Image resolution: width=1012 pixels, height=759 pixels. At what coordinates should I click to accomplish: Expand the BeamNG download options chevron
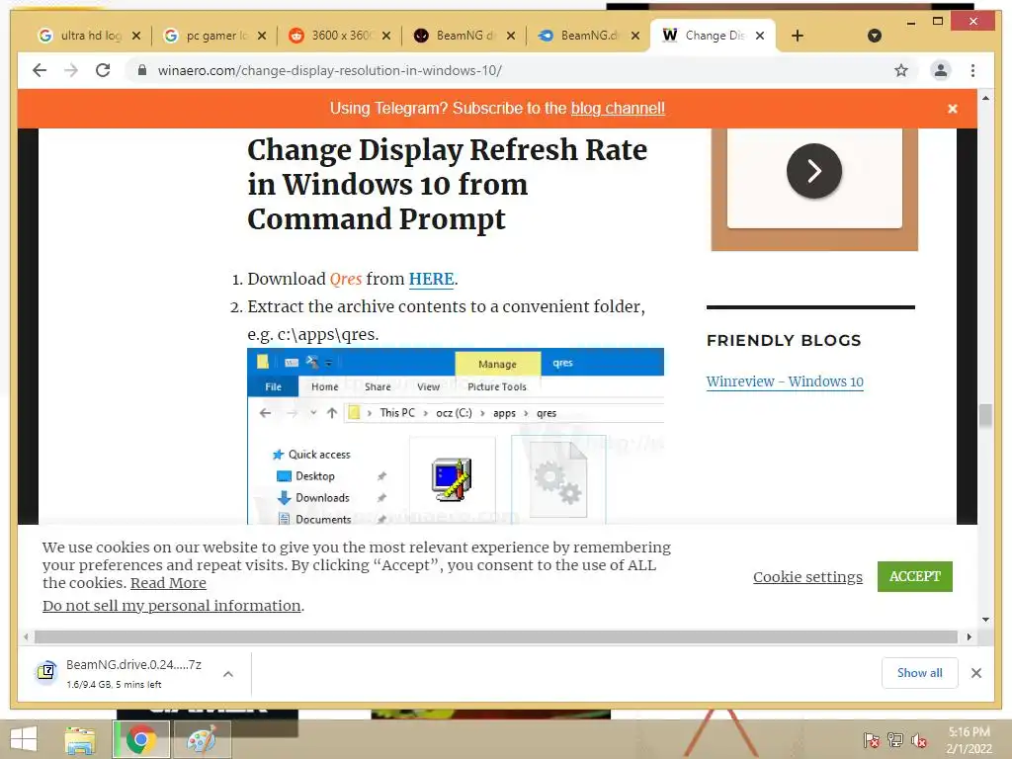click(x=228, y=674)
